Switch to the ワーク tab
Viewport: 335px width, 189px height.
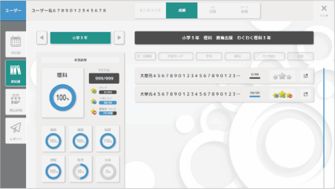pos(244,10)
